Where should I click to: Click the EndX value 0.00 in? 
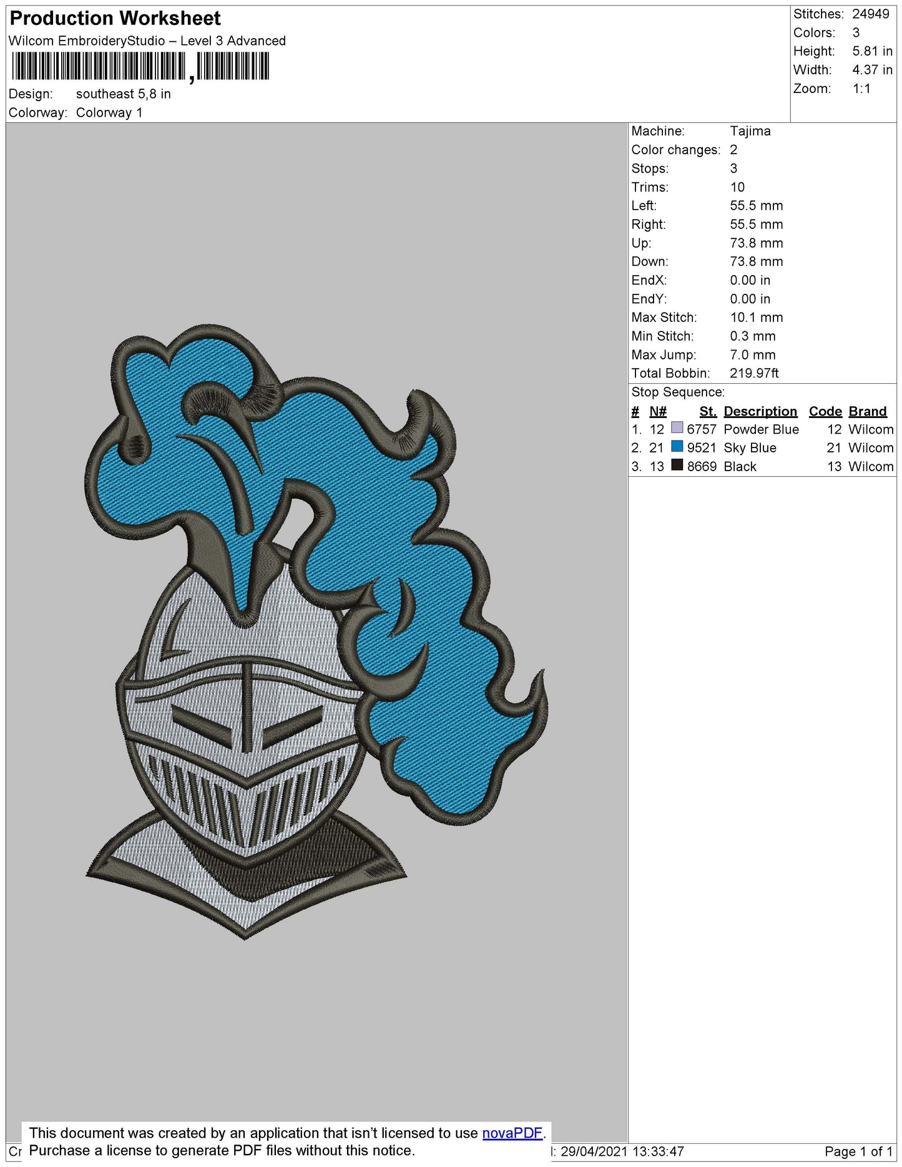coord(750,281)
